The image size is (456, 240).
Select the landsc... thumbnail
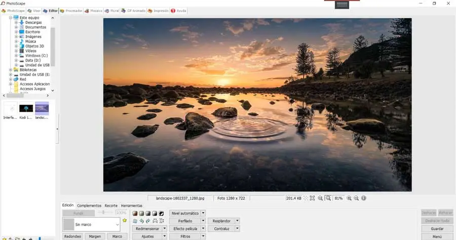coord(42,110)
